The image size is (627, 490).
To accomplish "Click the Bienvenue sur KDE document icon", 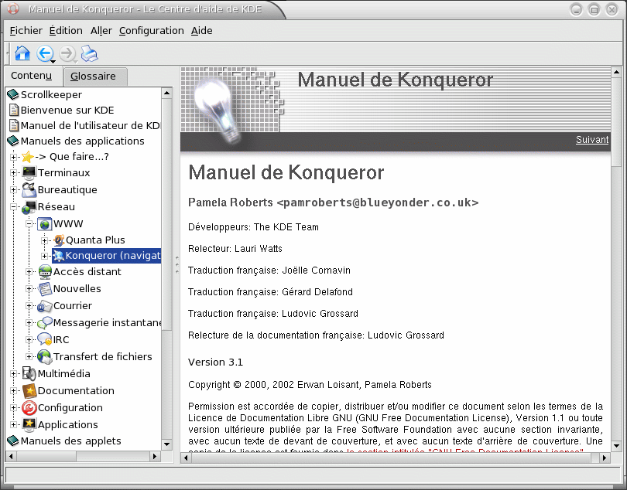I will tap(14, 110).
